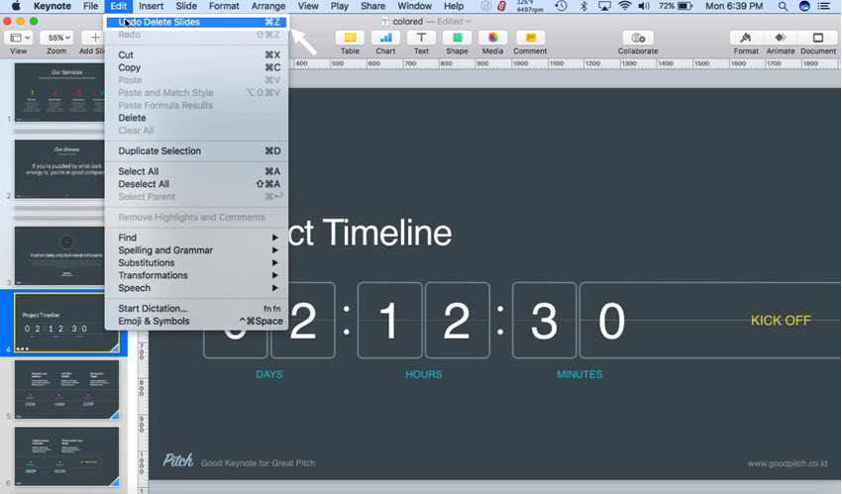Open the File menu

[x=90, y=6]
